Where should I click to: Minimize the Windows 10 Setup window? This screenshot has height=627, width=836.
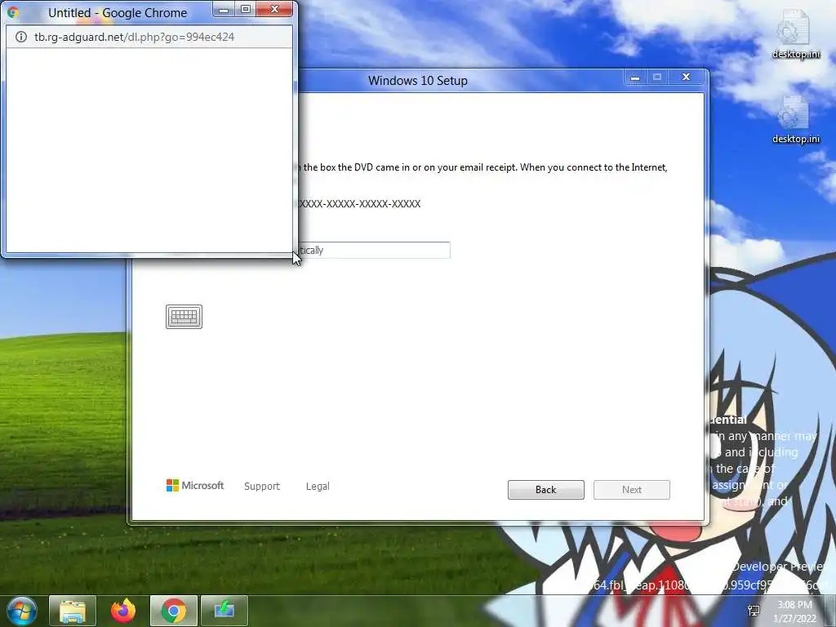click(x=635, y=78)
